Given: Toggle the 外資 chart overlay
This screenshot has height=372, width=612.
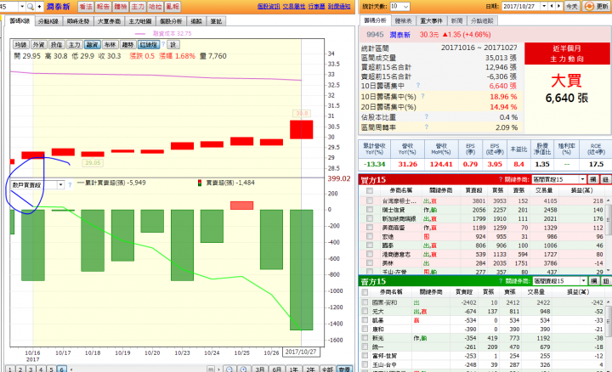Looking at the screenshot, I should point(38,45).
